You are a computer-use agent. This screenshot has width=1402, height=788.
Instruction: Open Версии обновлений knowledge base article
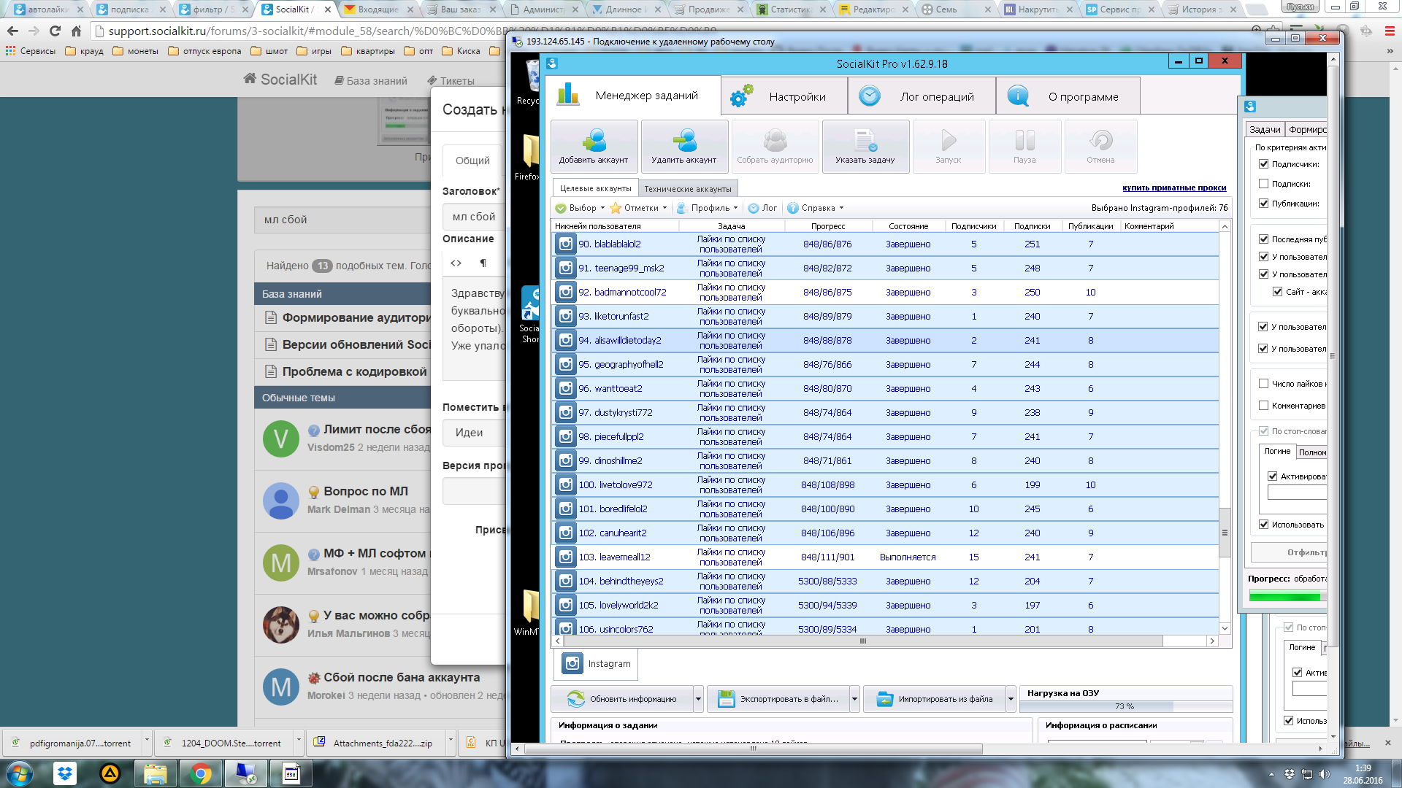356,344
